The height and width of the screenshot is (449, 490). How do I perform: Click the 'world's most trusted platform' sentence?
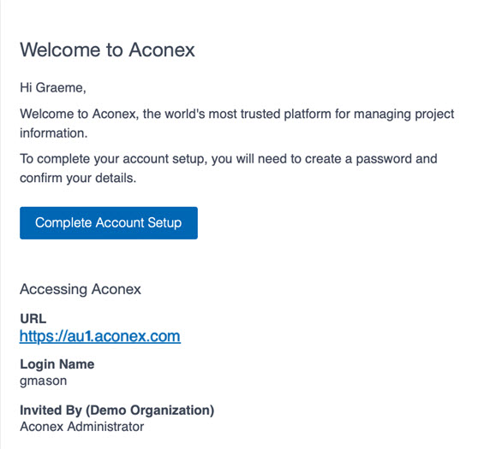(236, 123)
